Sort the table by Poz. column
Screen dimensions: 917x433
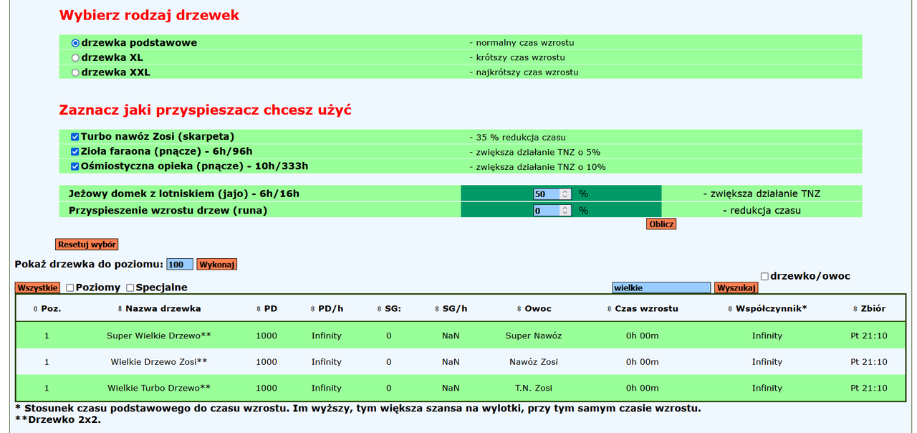pos(47,308)
